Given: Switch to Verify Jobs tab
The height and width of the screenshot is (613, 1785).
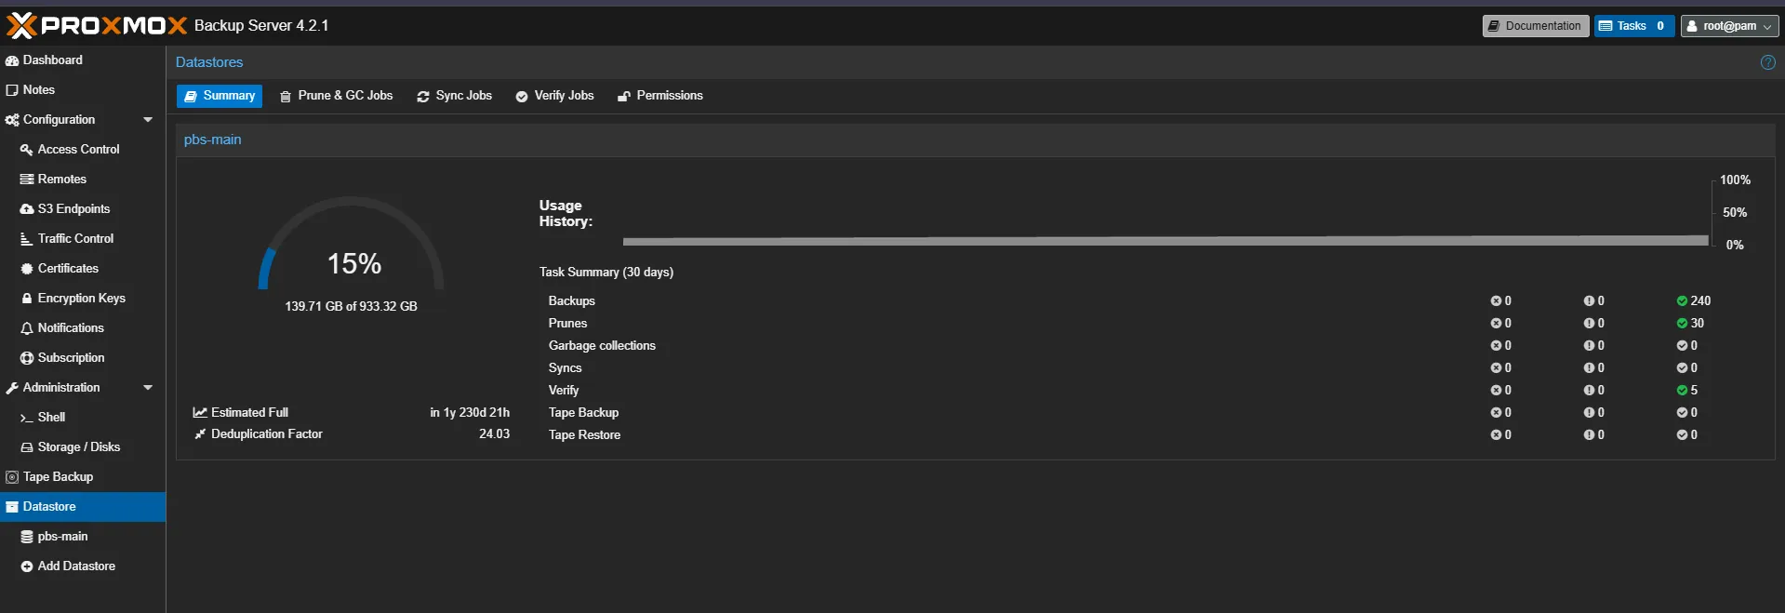Looking at the screenshot, I should coord(554,96).
